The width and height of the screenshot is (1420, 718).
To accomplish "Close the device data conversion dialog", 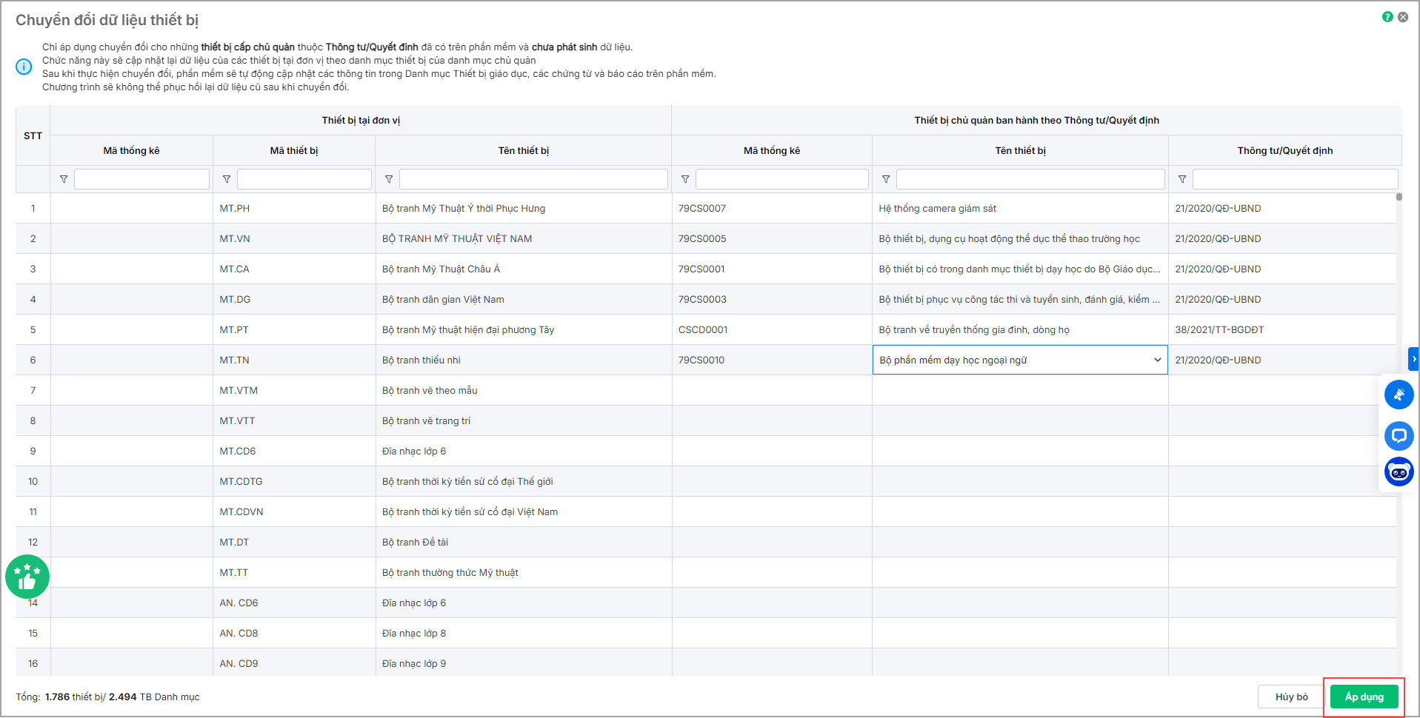I will [x=1403, y=17].
